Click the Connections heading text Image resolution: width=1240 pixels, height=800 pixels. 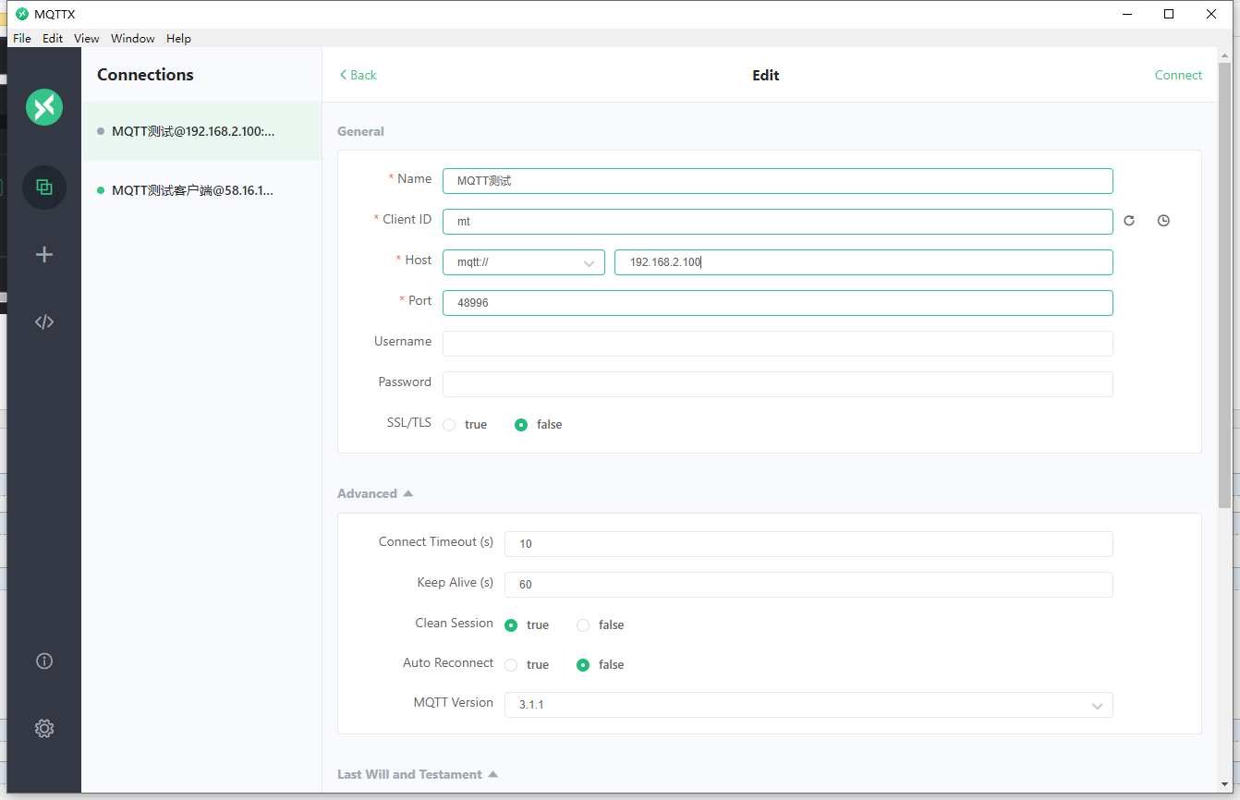coord(145,75)
